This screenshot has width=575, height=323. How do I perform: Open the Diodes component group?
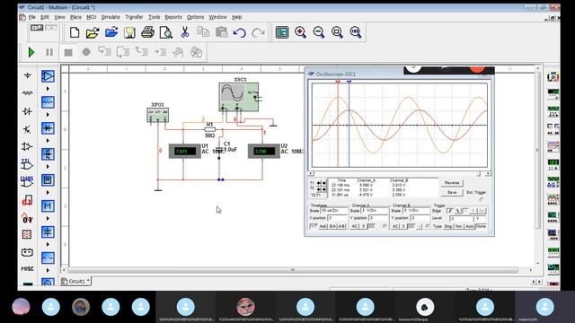tap(27, 111)
